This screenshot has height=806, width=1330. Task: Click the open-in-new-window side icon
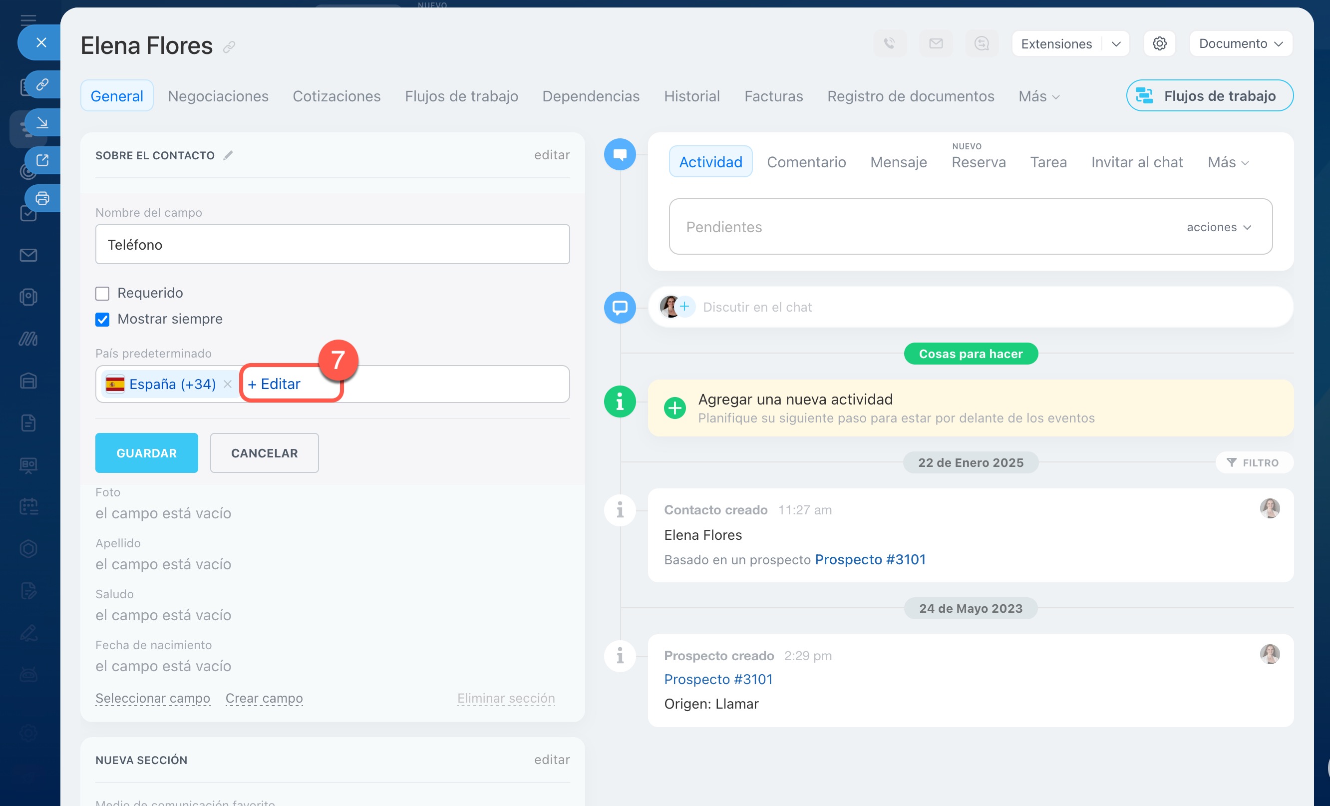42,160
